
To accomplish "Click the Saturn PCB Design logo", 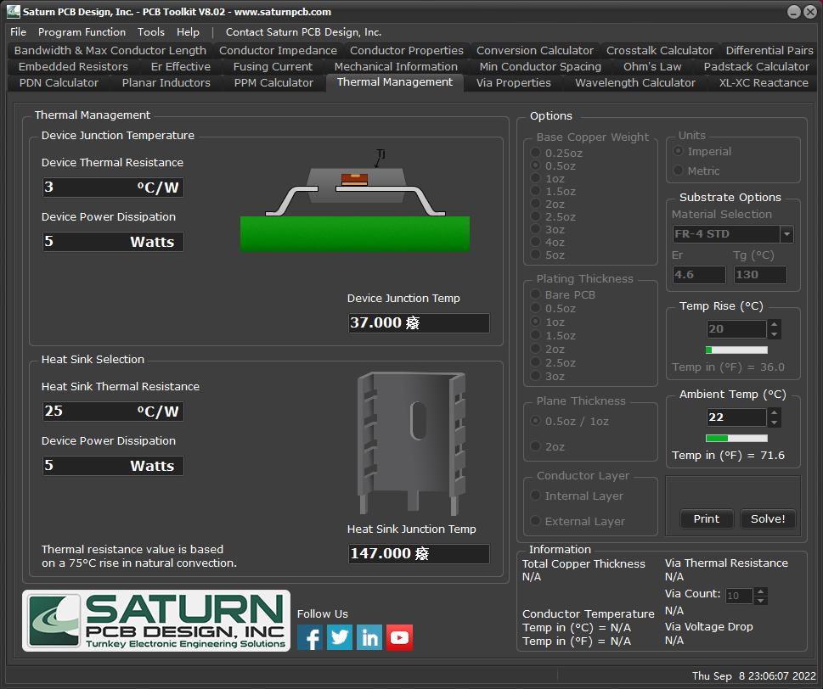I will [x=156, y=621].
